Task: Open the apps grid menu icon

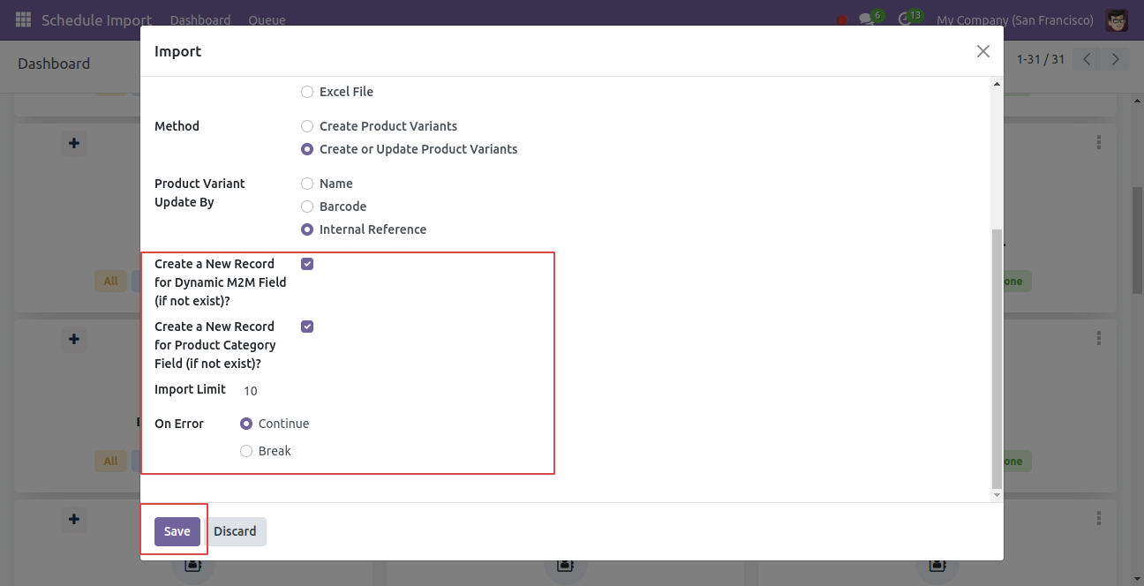Action: (x=23, y=19)
